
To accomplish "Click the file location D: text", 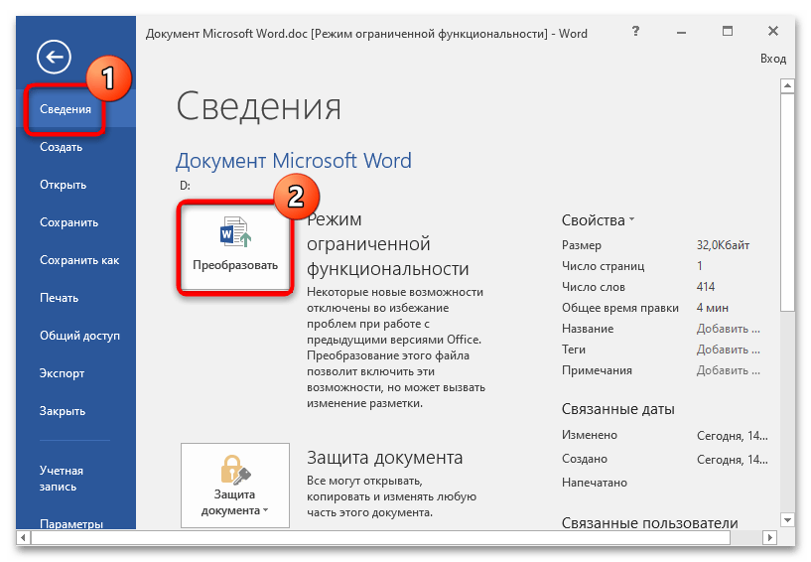I will pyautogui.click(x=186, y=186).
